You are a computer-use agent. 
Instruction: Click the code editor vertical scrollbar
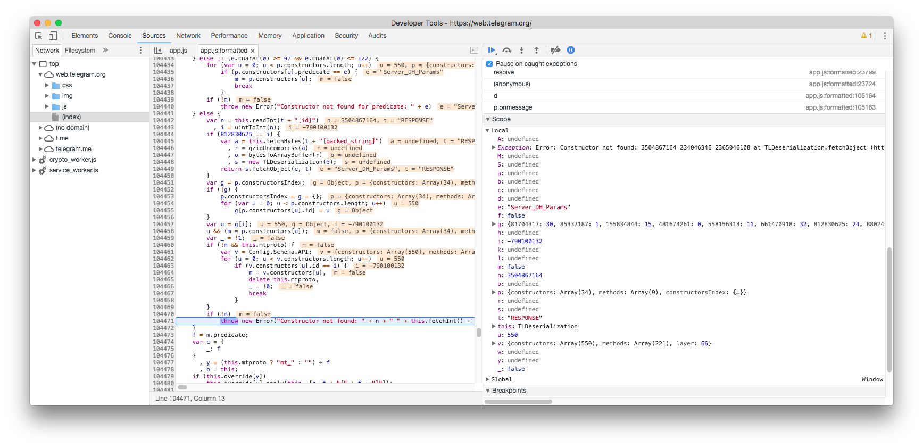(479, 333)
